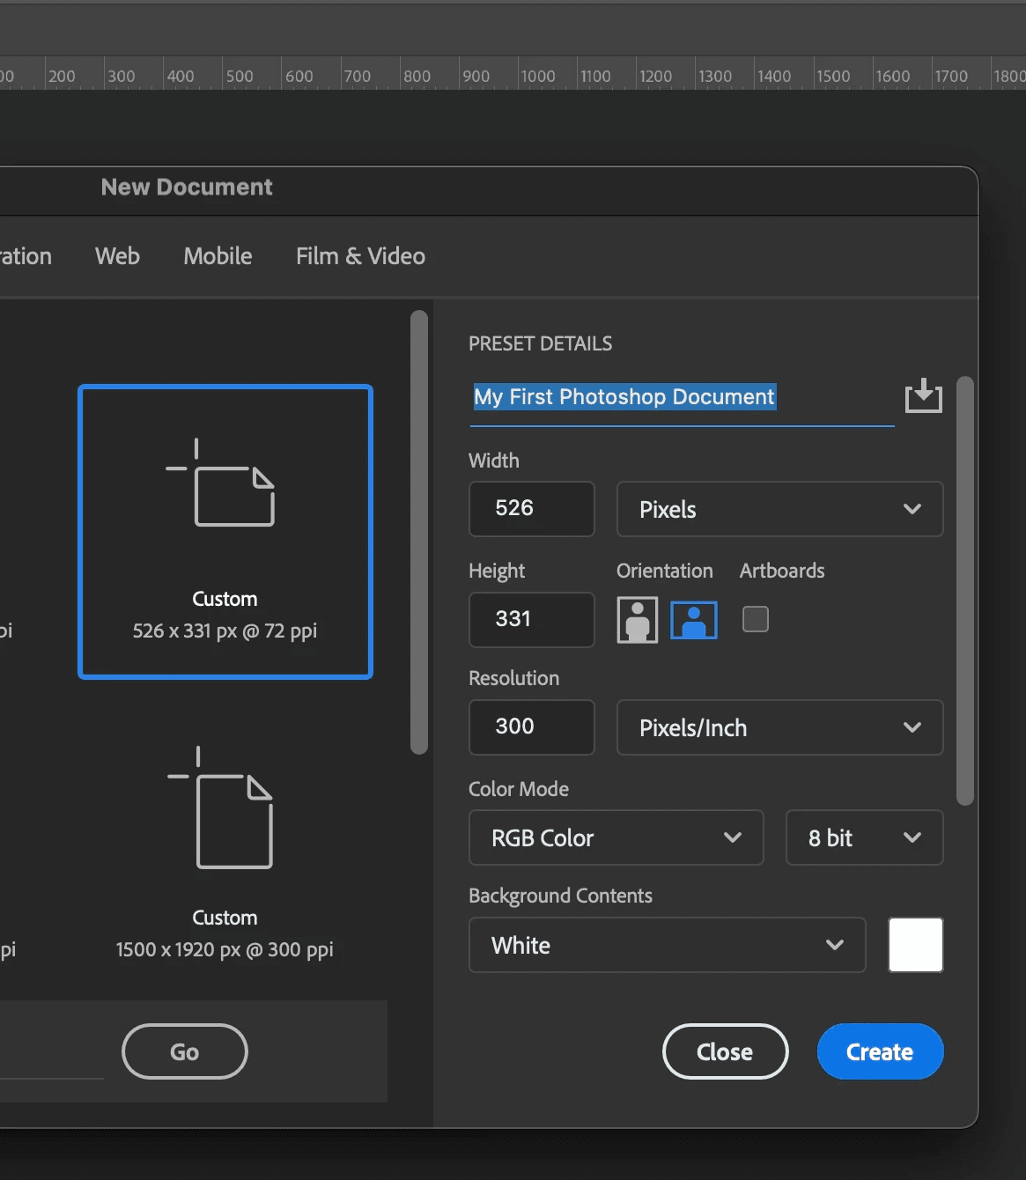Click the document name field

682,398
